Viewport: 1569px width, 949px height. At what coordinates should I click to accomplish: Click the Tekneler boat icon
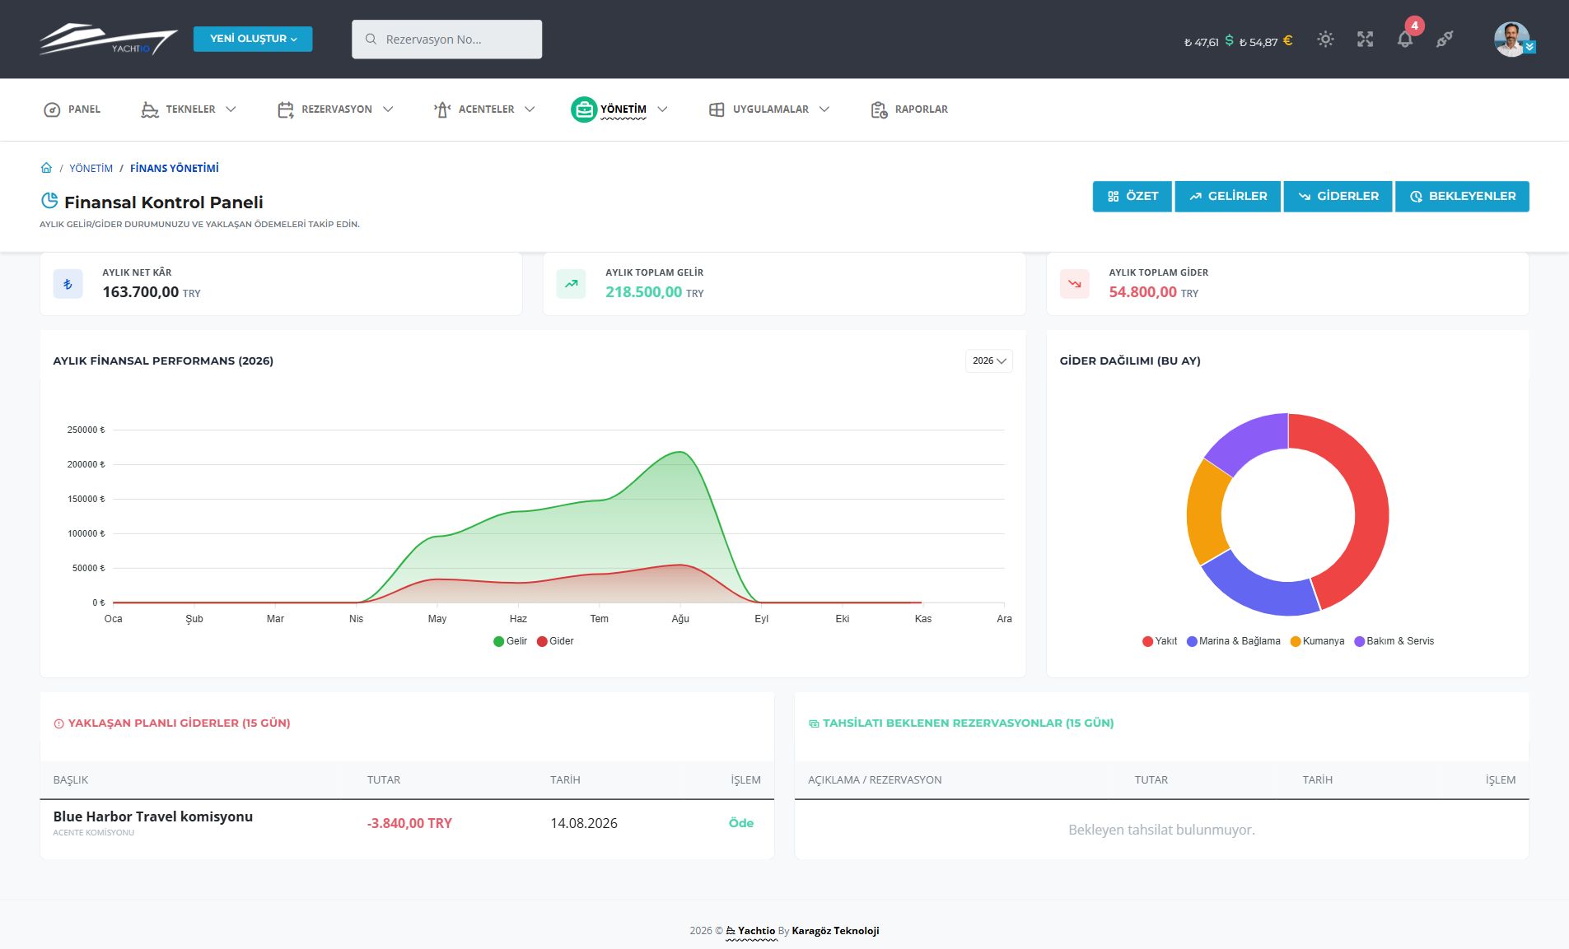coord(150,109)
